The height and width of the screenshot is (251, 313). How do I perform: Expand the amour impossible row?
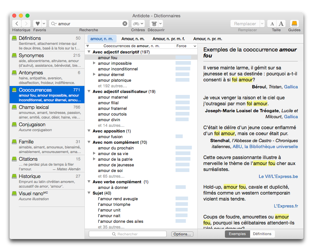tap(94, 63)
